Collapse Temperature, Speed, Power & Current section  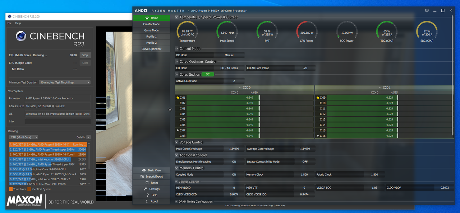[x=176, y=17]
